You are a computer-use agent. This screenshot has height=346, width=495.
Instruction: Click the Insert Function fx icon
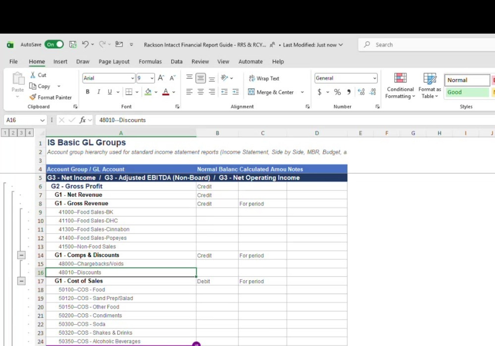coord(83,120)
